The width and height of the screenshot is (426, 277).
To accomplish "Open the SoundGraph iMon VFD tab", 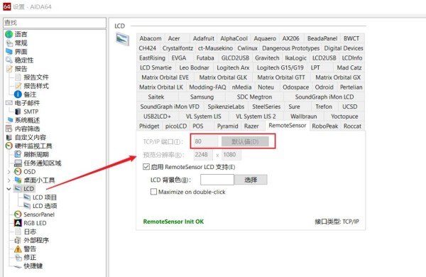I will [170, 107].
